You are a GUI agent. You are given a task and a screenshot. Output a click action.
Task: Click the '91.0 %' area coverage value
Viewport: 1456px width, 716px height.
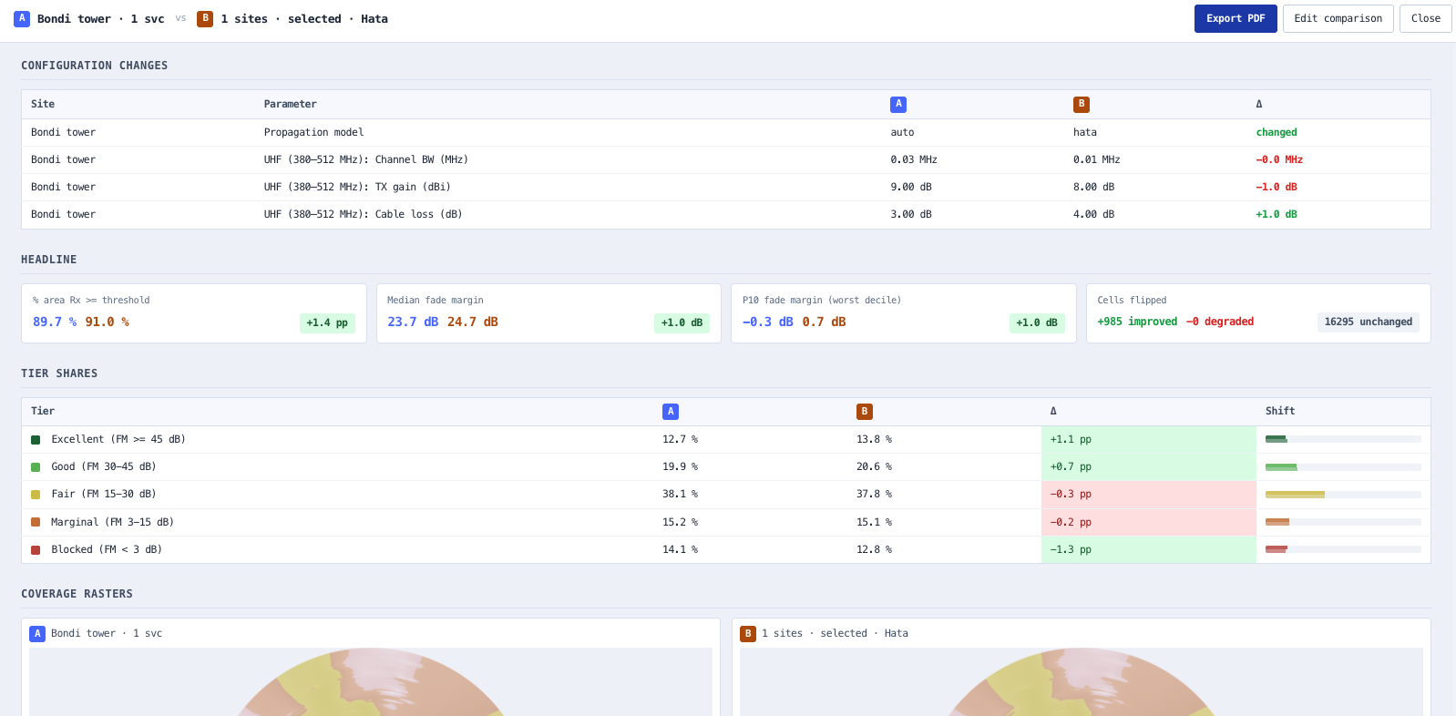coord(108,322)
